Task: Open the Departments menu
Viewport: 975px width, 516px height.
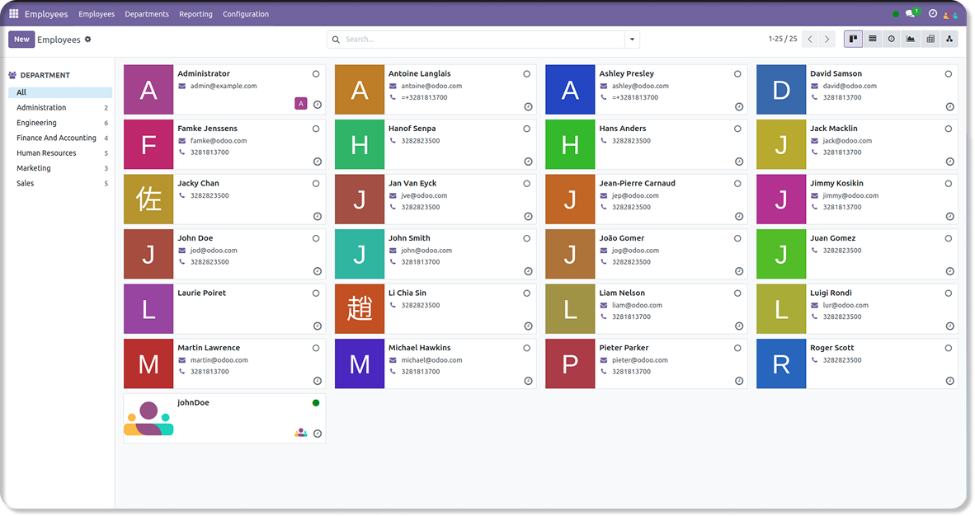Action: coord(147,14)
